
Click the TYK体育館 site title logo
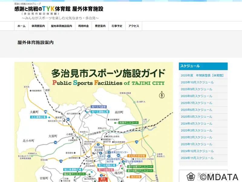(x=59, y=9)
